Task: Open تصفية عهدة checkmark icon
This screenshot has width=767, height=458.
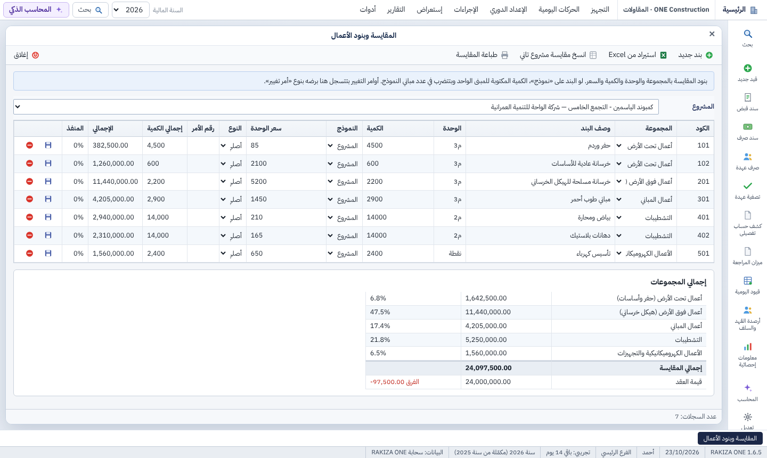Action: 748,186
